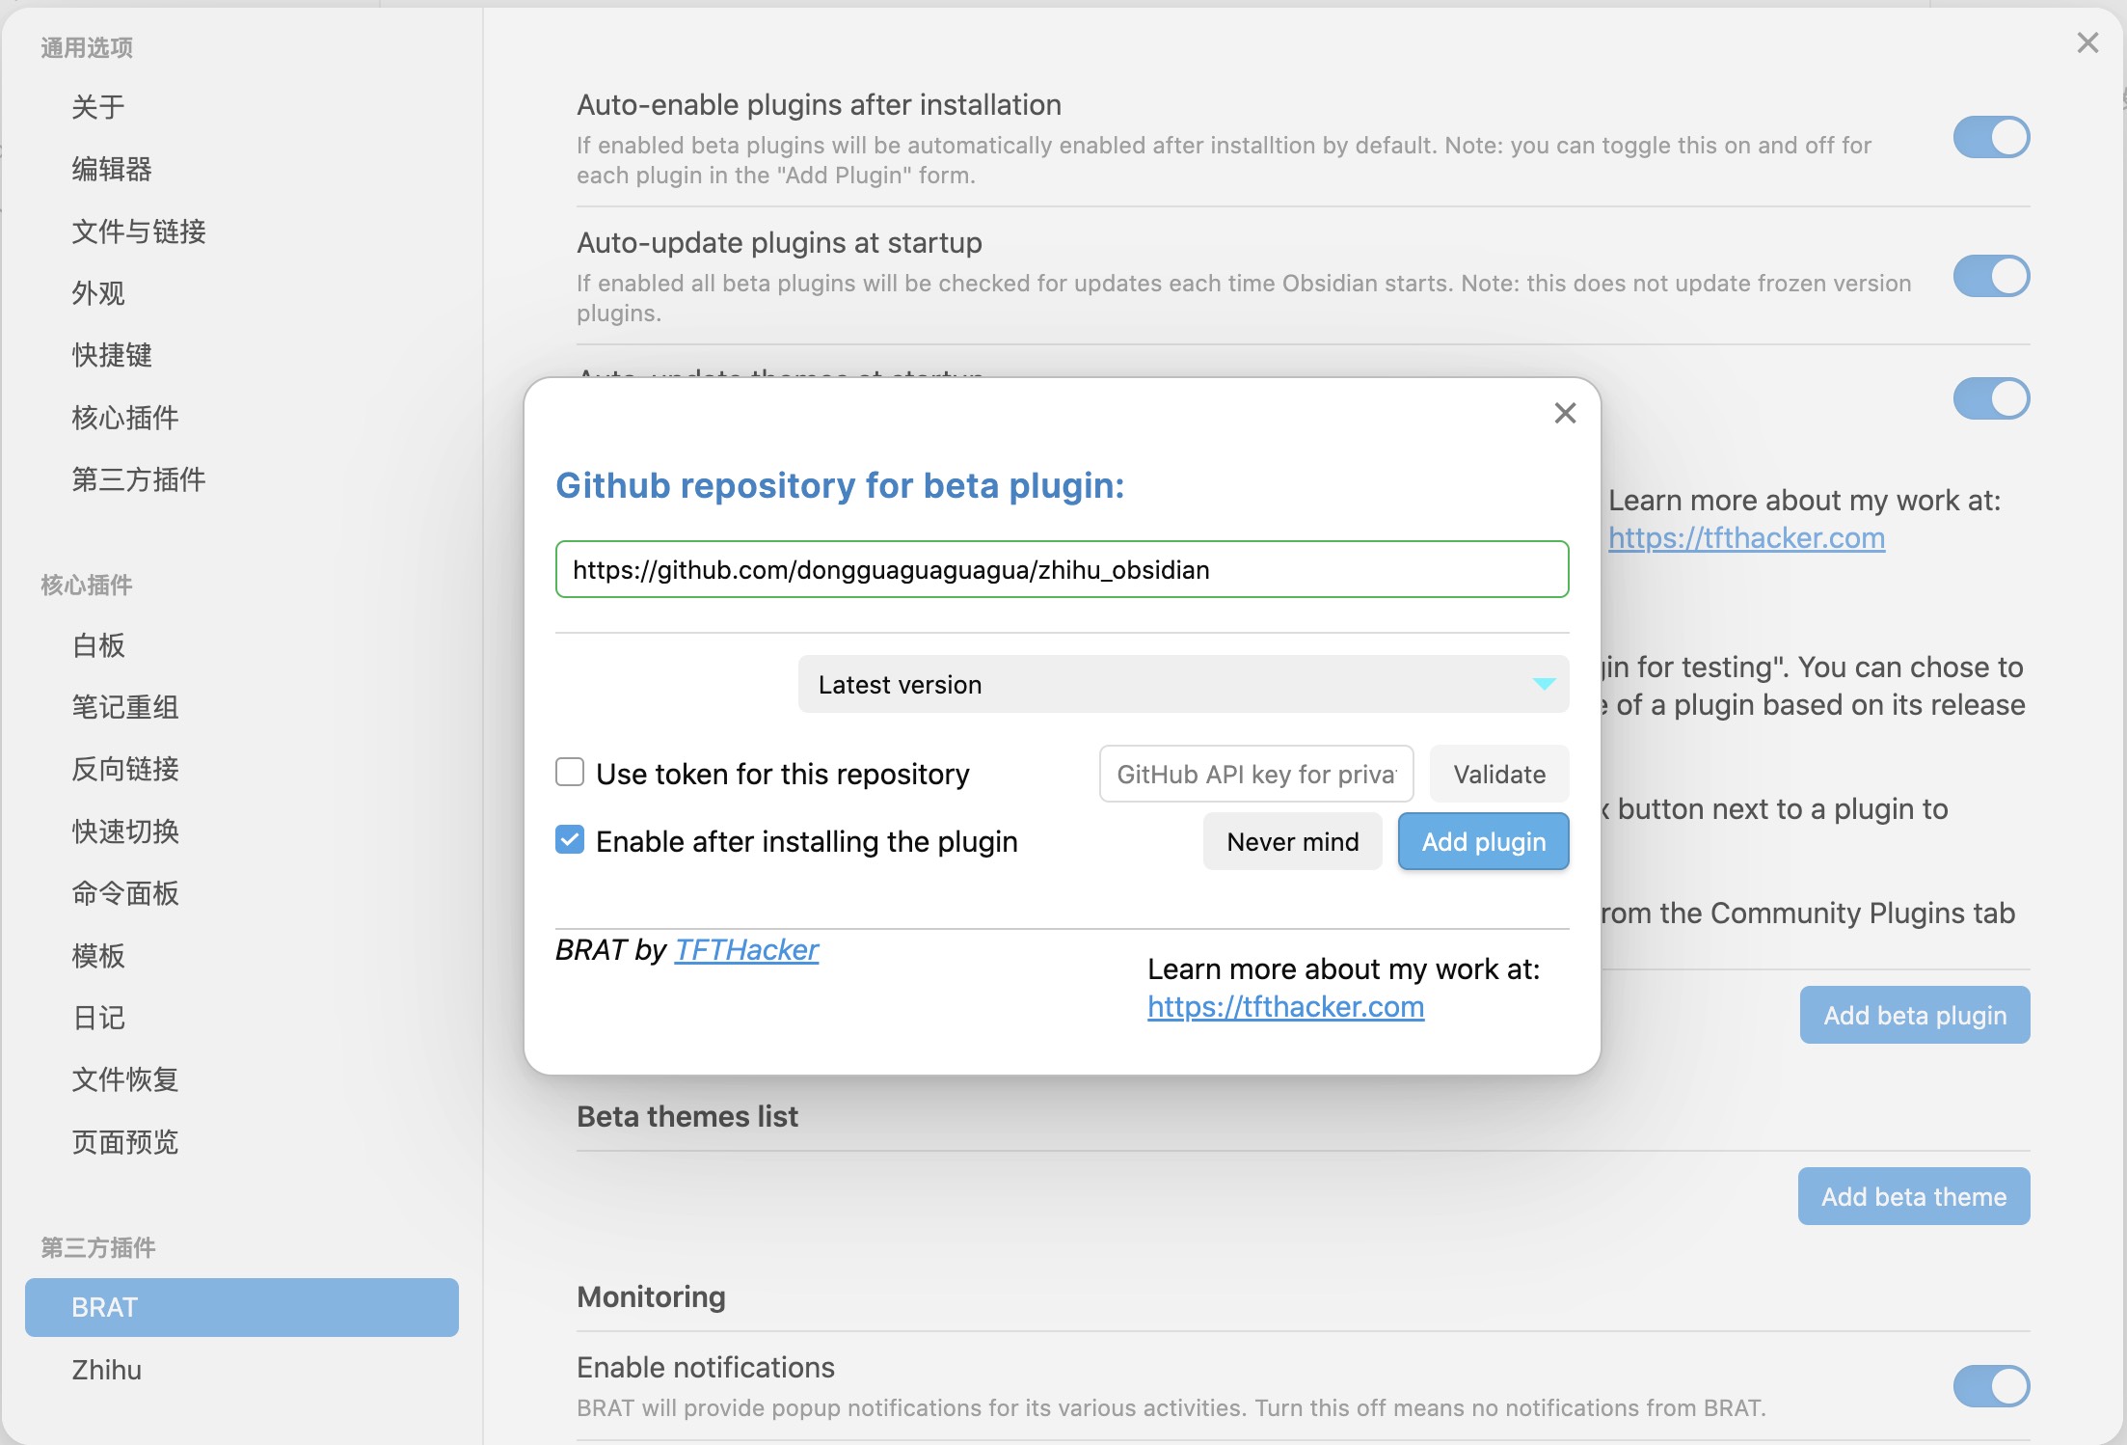Open the TFTHacker link in the dialog

coord(745,949)
